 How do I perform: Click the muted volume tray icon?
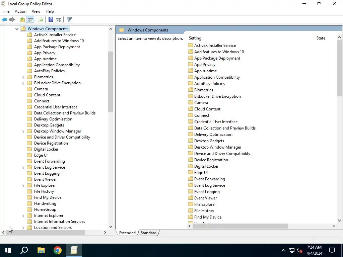(x=300, y=250)
